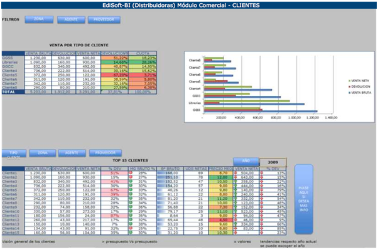Click the VENTA BRUTA legend entry in the chart
The height and width of the screenshot is (250, 378).
360,93
